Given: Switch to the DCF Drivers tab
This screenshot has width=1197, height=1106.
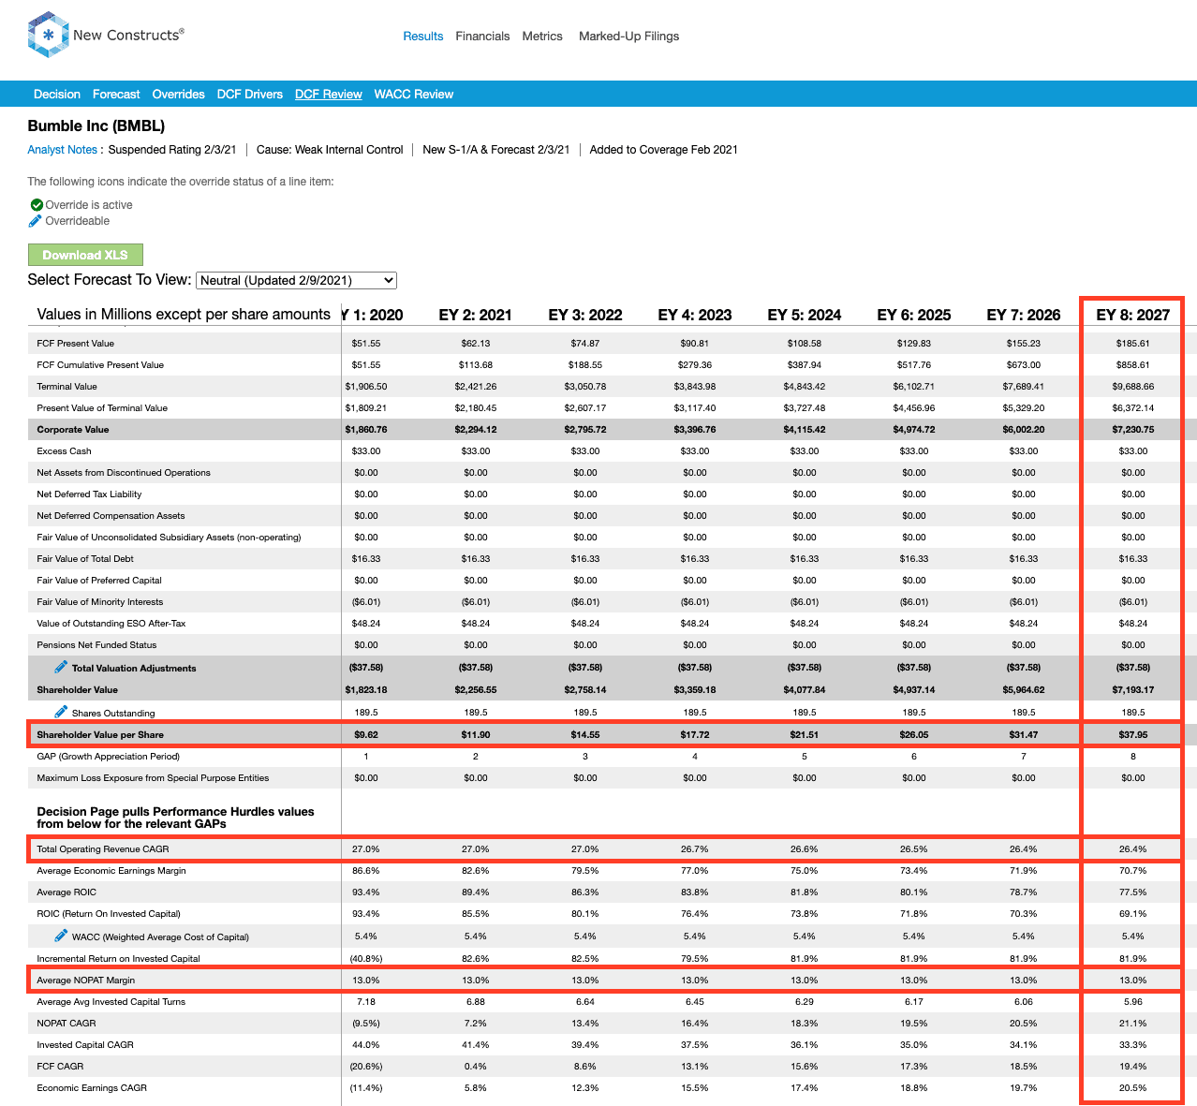Looking at the screenshot, I should (x=250, y=95).
